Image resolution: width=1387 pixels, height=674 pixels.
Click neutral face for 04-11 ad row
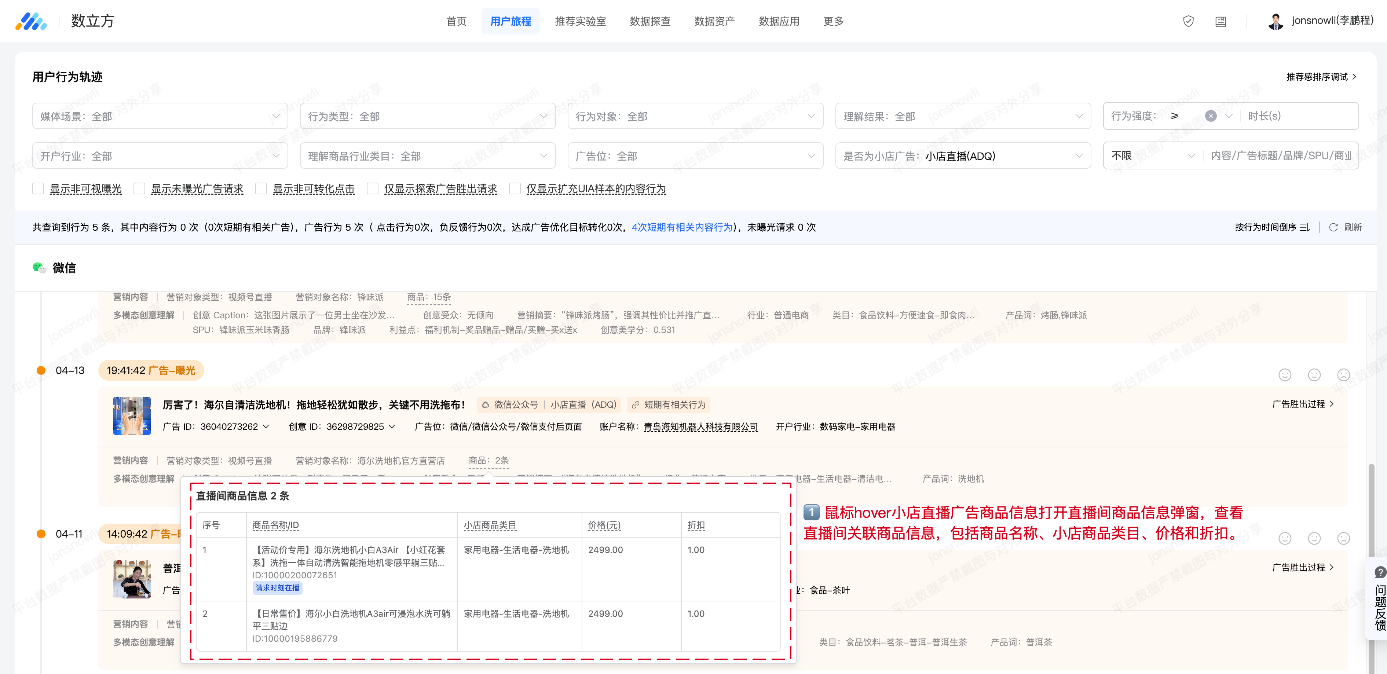[1314, 538]
